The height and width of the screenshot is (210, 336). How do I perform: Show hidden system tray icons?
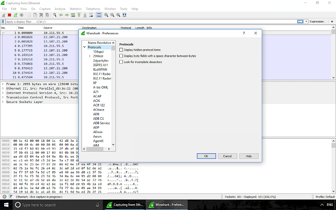coord(322,205)
